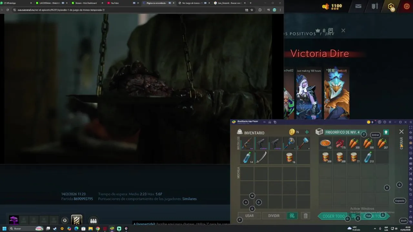Select the water bottle with count 14
413x232 pixels.
(247, 157)
